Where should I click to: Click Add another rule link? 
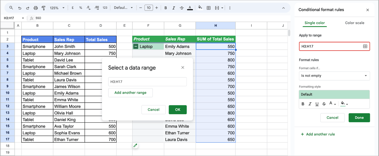click(318, 134)
